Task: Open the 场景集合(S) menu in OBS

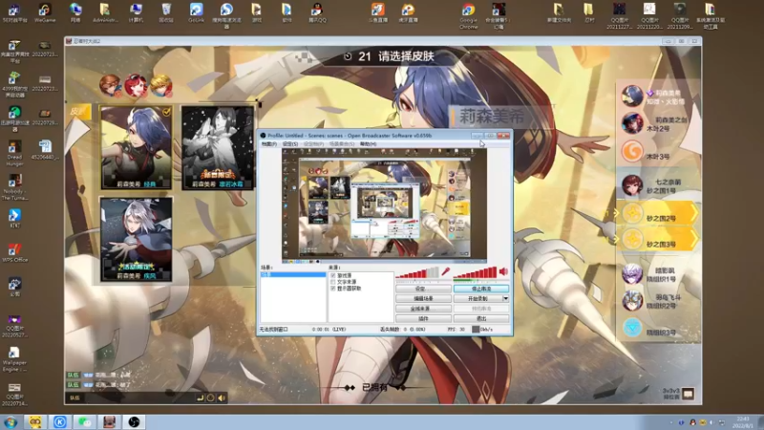Action: pyautogui.click(x=342, y=144)
